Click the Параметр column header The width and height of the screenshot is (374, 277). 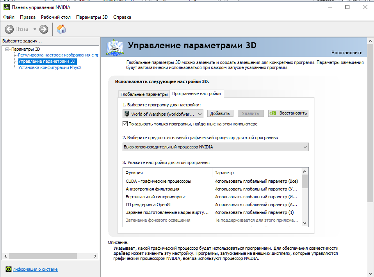point(256,173)
